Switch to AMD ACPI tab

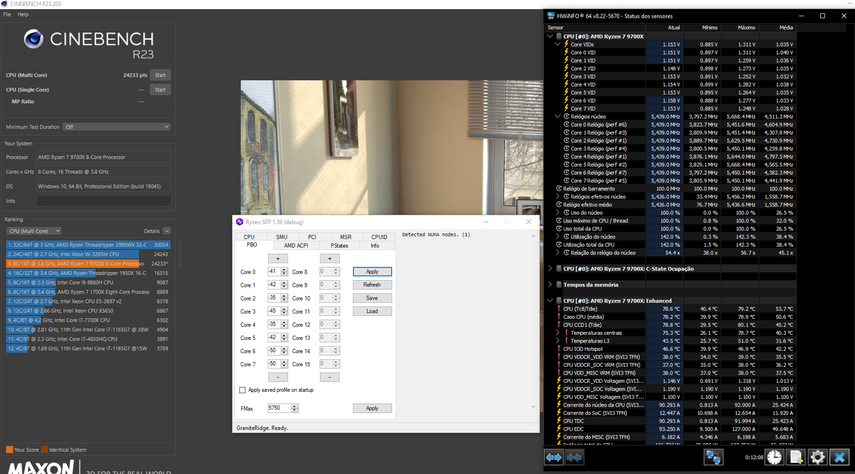point(296,246)
